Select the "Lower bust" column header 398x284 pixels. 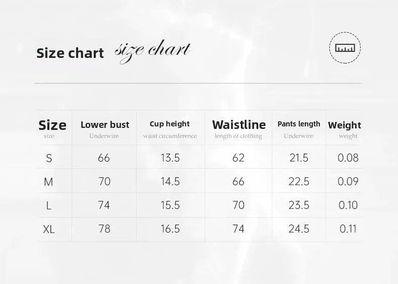pyautogui.click(x=105, y=125)
